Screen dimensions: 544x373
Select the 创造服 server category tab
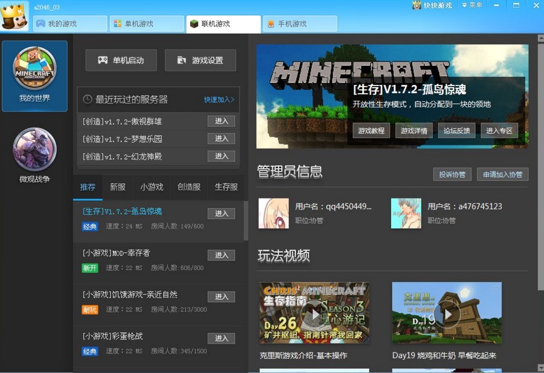[x=189, y=187]
